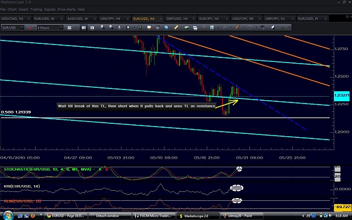Open the Price Alerts menu
The image size is (352, 220).
66,10
